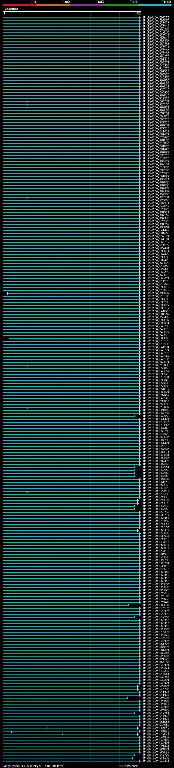
Task: Select label UniRef100_A4QPK8
Action: tap(156, 329)
